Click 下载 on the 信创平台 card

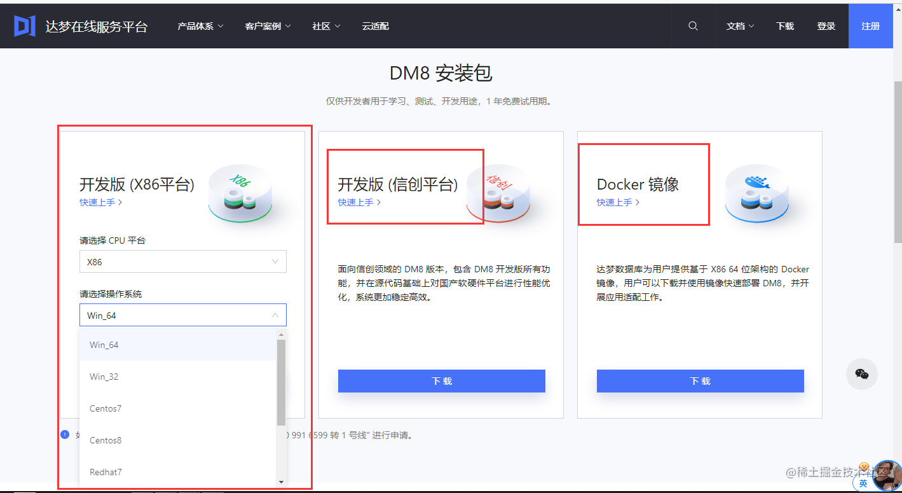[441, 380]
